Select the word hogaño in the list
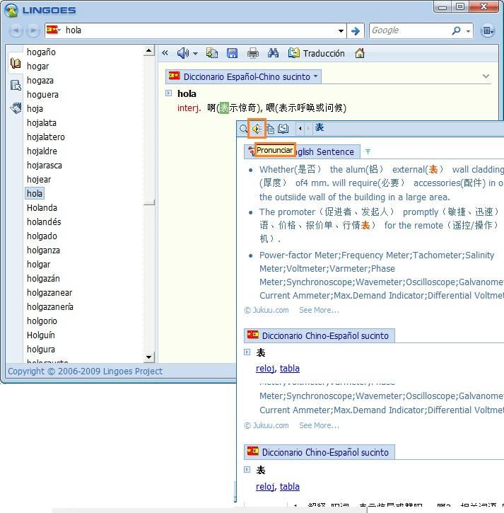The image size is (504, 513). (x=41, y=52)
